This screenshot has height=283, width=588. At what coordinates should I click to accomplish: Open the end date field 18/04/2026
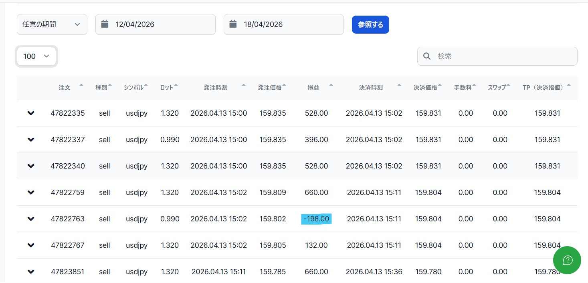click(x=284, y=24)
